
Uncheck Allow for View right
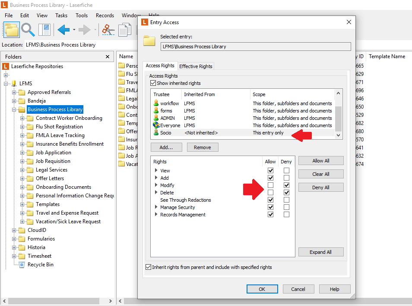point(270,170)
